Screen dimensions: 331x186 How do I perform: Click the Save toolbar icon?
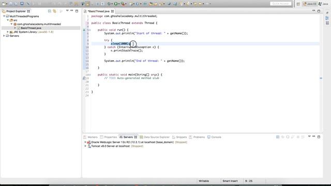click(10, 4)
